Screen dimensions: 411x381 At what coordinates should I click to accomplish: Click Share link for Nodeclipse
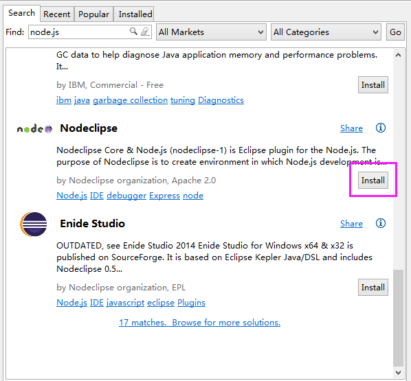click(x=351, y=128)
